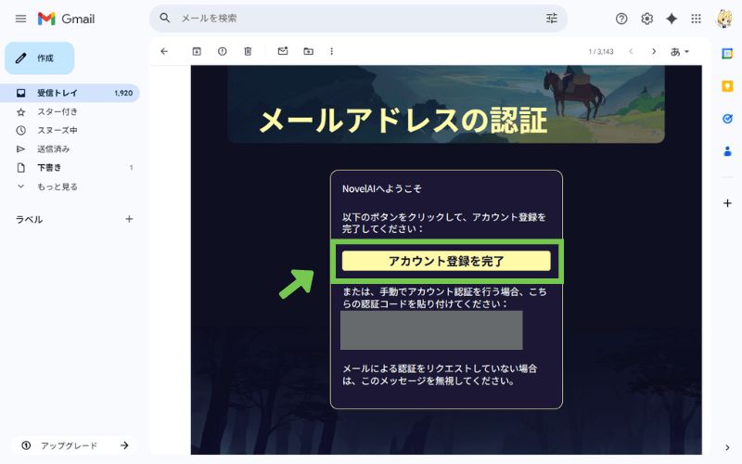The image size is (742, 464).
Task: Open the Google apps grid
Action: click(x=696, y=19)
